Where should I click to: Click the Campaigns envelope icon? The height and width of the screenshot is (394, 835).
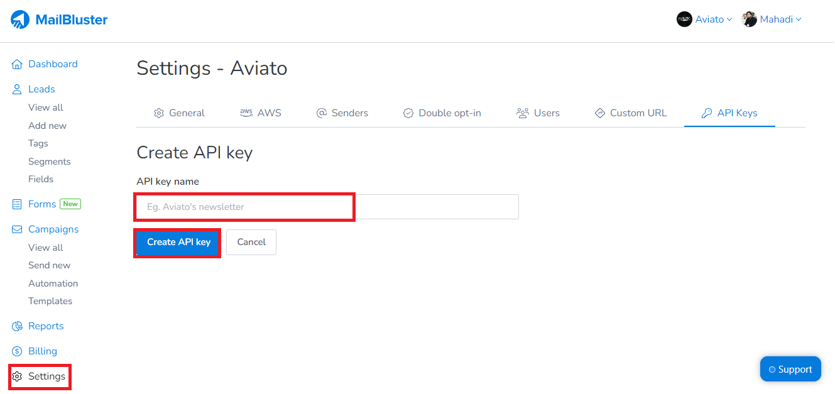coord(17,229)
